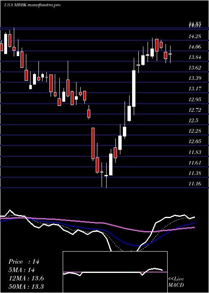Click the 11.83 price axis label
This screenshot has height=293, width=209.
click(x=195, y=152)
